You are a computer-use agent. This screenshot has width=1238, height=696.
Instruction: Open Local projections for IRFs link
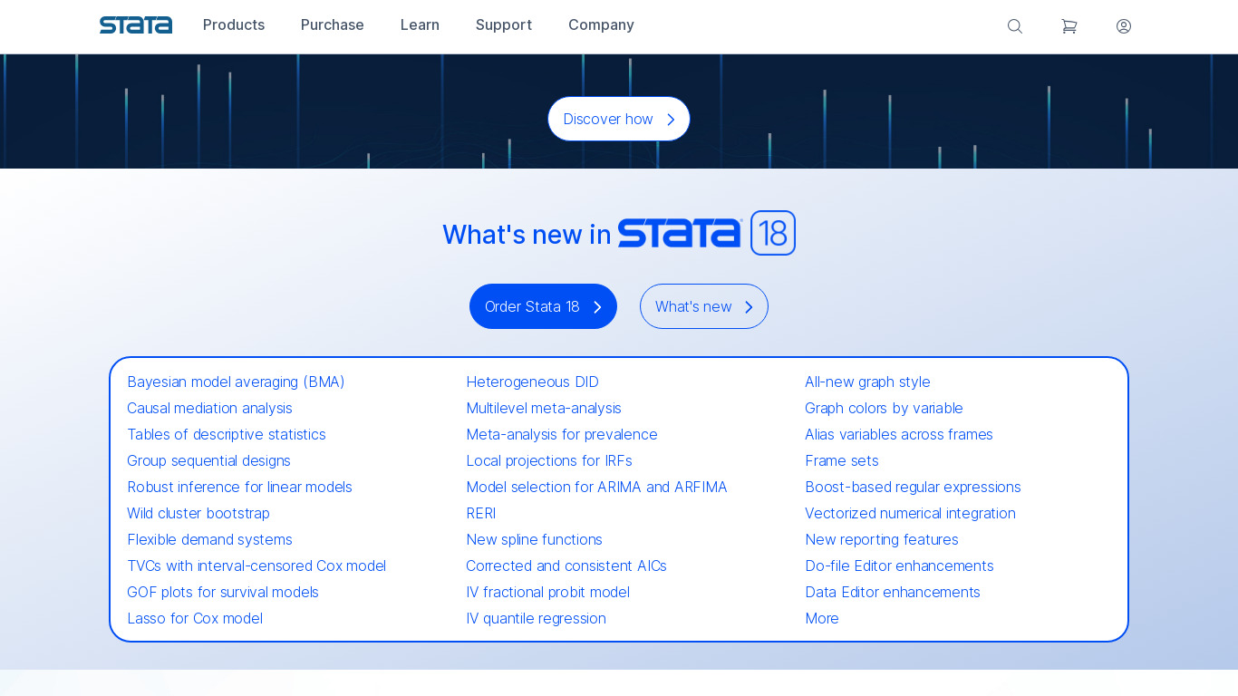[549, 461]
